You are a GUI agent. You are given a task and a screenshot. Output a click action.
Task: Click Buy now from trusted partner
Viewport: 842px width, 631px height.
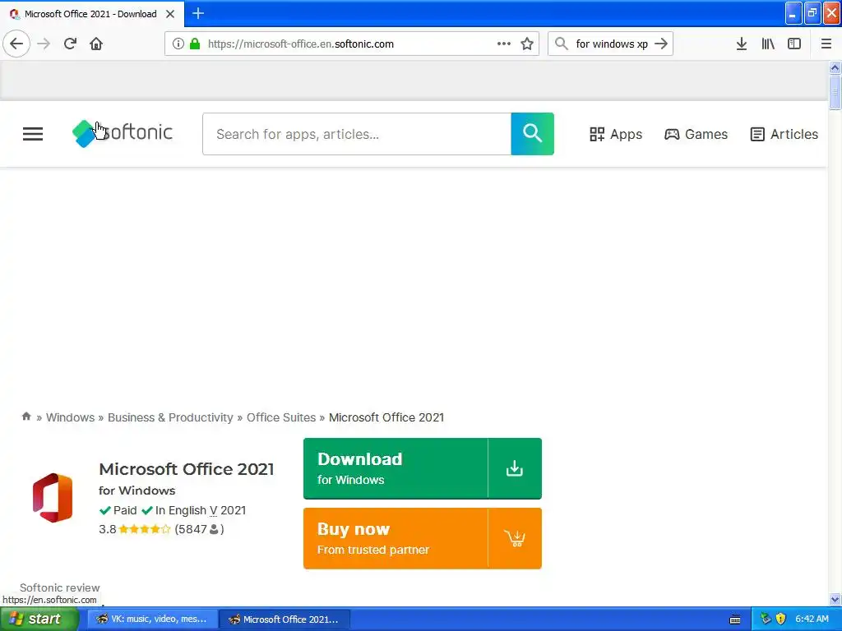pos(422,538)
